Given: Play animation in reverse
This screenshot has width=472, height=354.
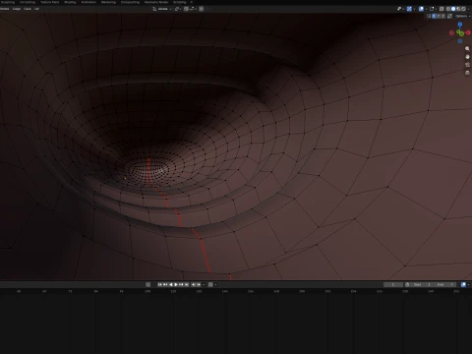Looking at the screenshot, I should [171, 284].
